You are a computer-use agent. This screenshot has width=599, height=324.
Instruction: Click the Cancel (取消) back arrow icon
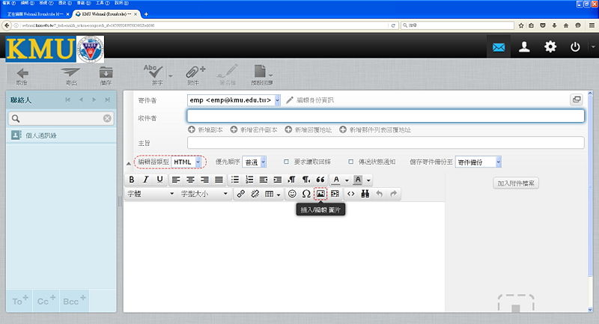(22, 73)
